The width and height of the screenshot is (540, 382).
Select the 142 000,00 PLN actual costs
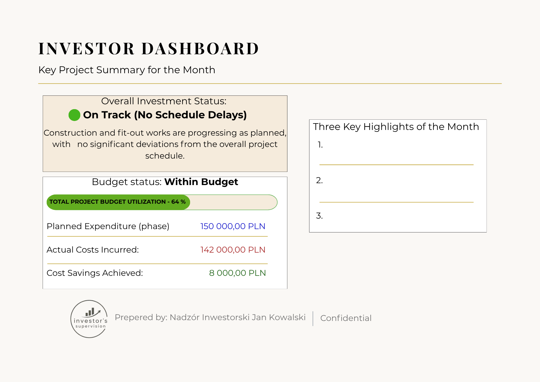[233, 250]
